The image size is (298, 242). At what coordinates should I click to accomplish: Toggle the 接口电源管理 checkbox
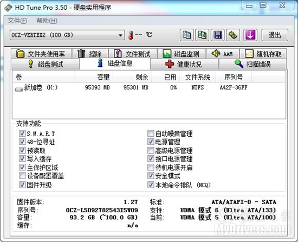151,158
